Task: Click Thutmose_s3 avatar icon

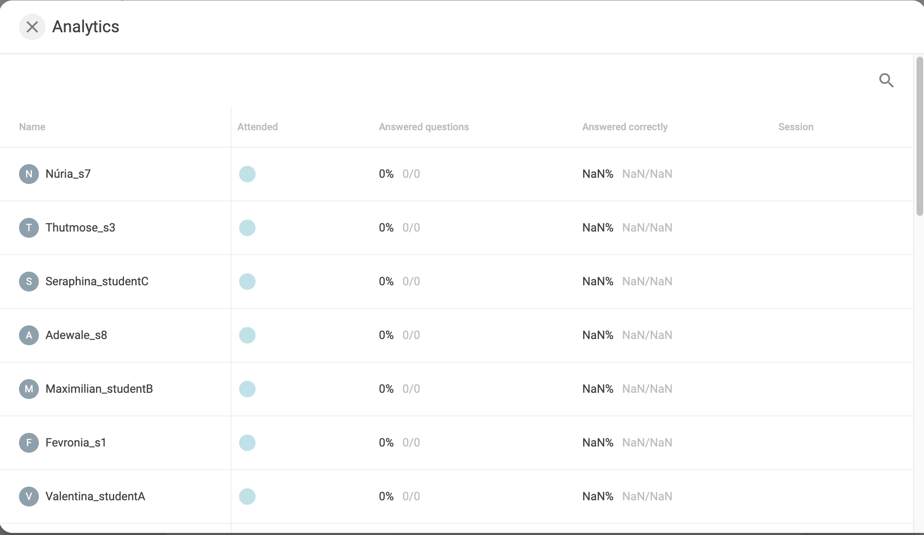Action: pos(29,228)
